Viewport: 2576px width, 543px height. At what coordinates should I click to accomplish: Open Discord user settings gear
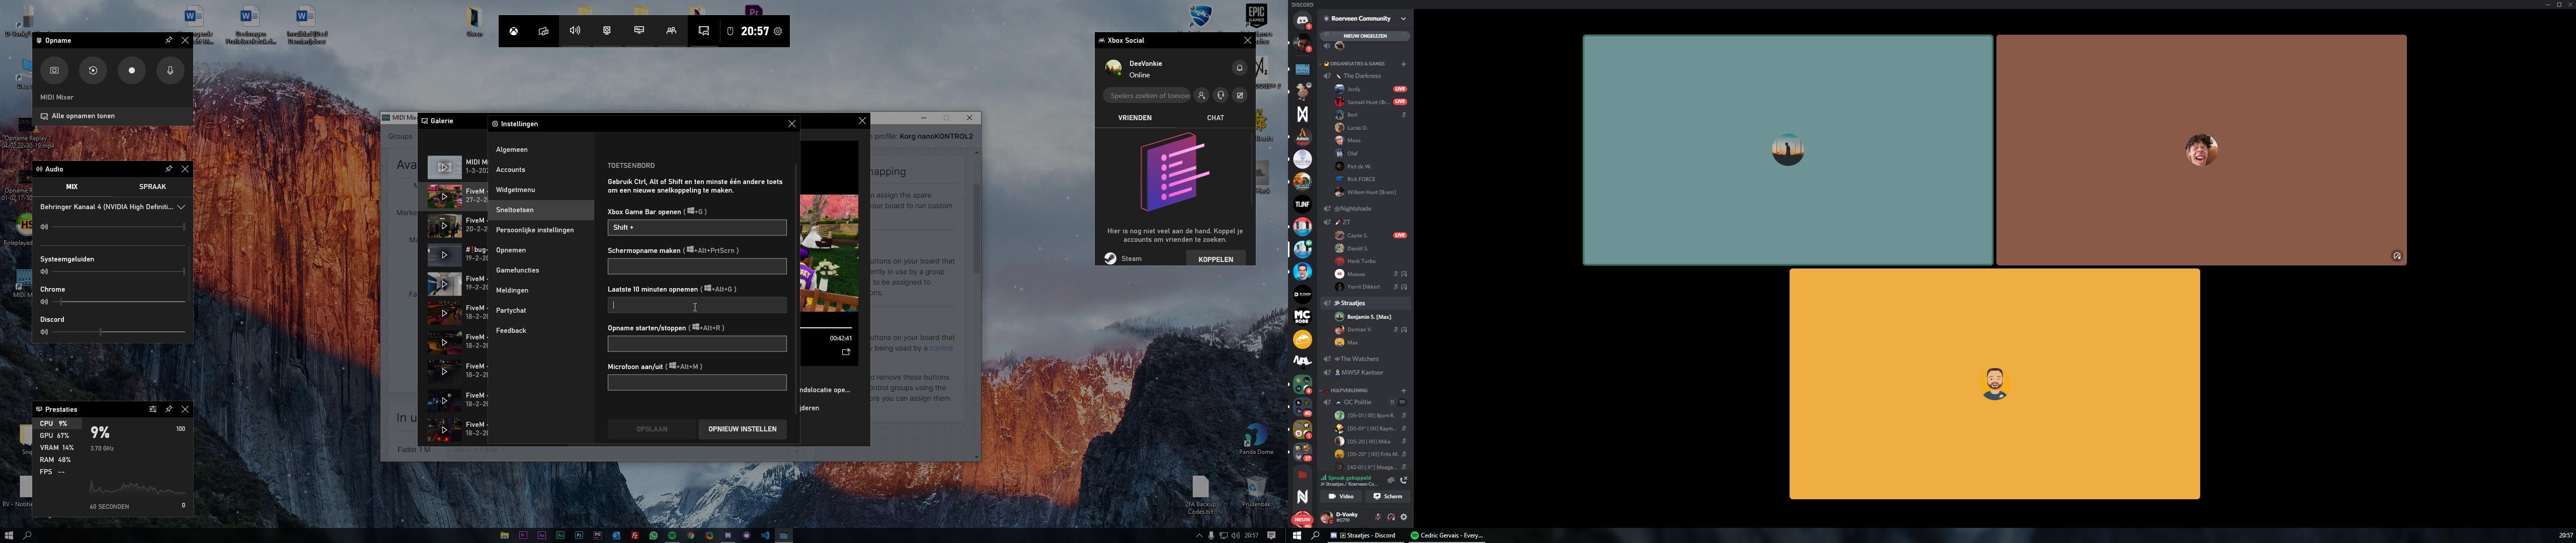click(1404, 517)
